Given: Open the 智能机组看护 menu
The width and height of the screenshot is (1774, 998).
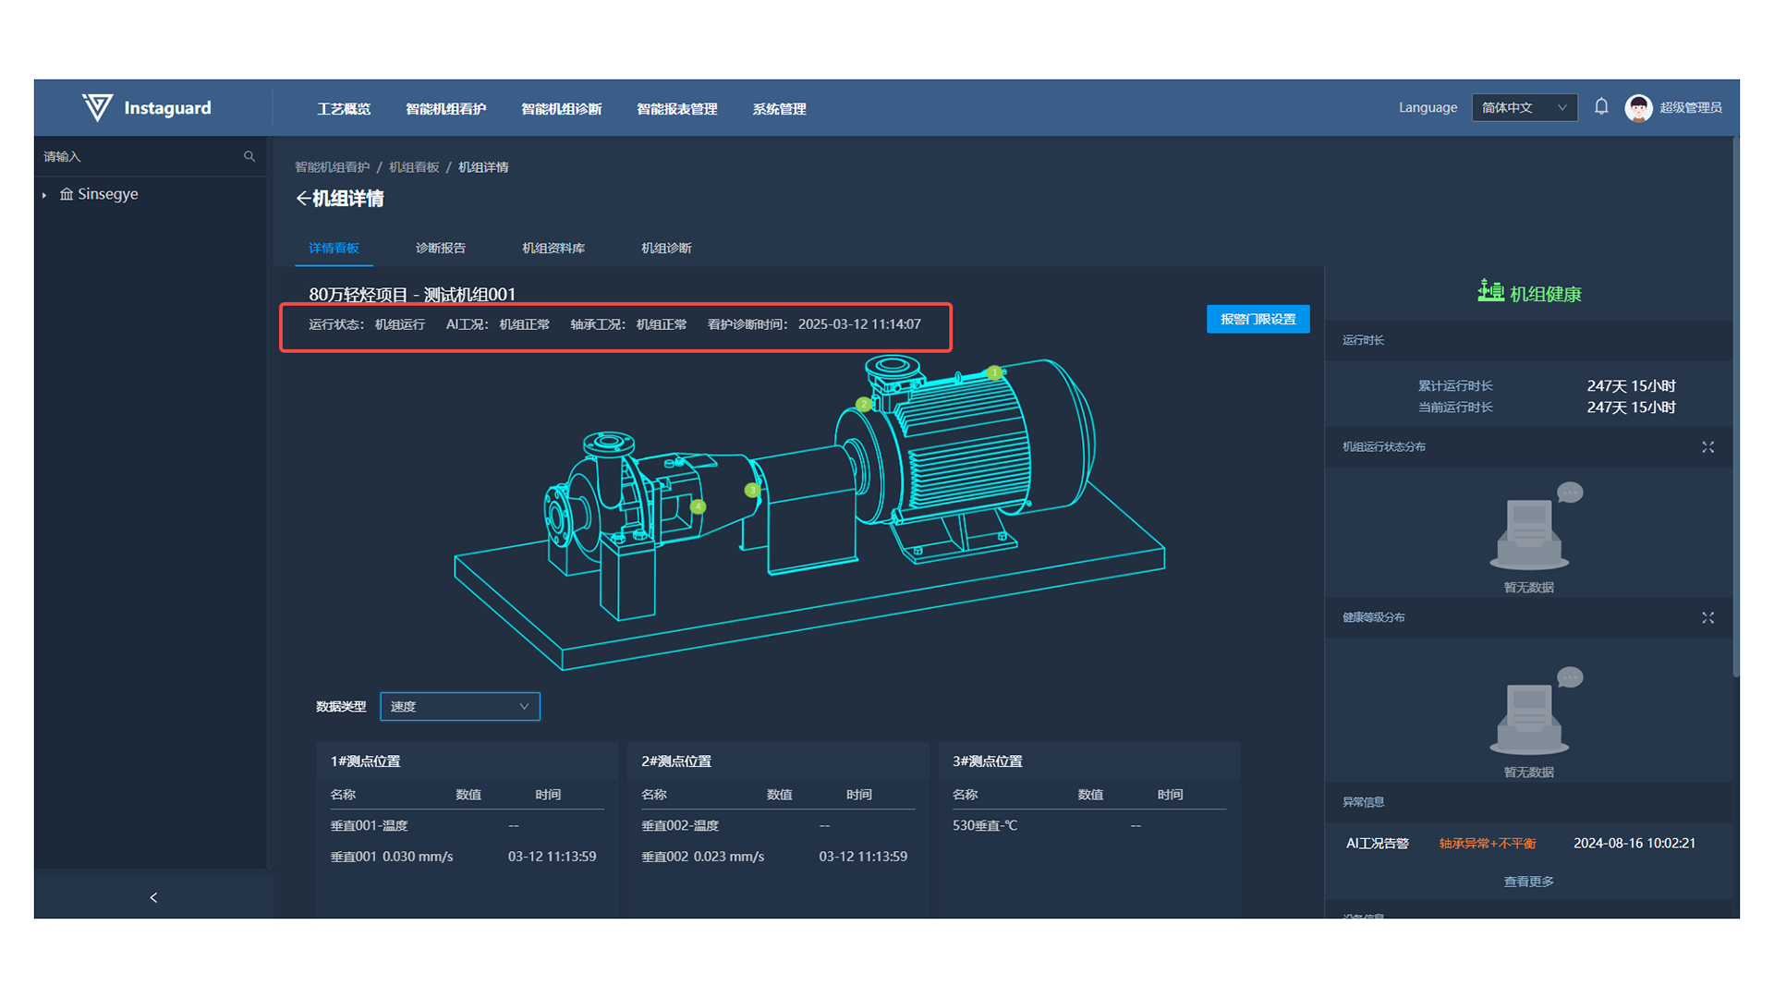Looking at the screenshot, I should (446, 109).
